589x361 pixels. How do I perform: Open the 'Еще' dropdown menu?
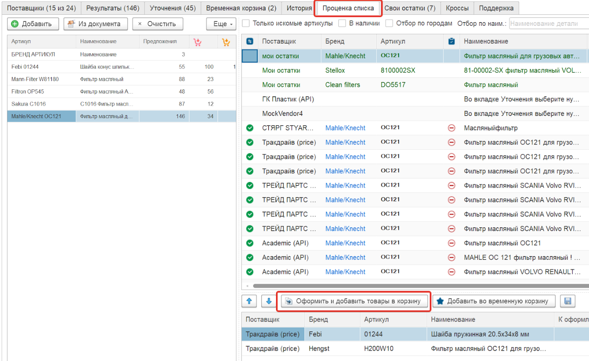[x=221, y=24]
